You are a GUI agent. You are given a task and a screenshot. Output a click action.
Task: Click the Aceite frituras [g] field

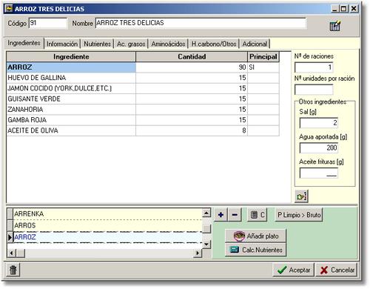point(319,173)
